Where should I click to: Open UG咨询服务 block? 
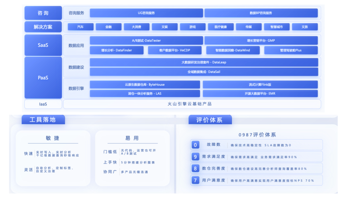(x=146, y=13)
